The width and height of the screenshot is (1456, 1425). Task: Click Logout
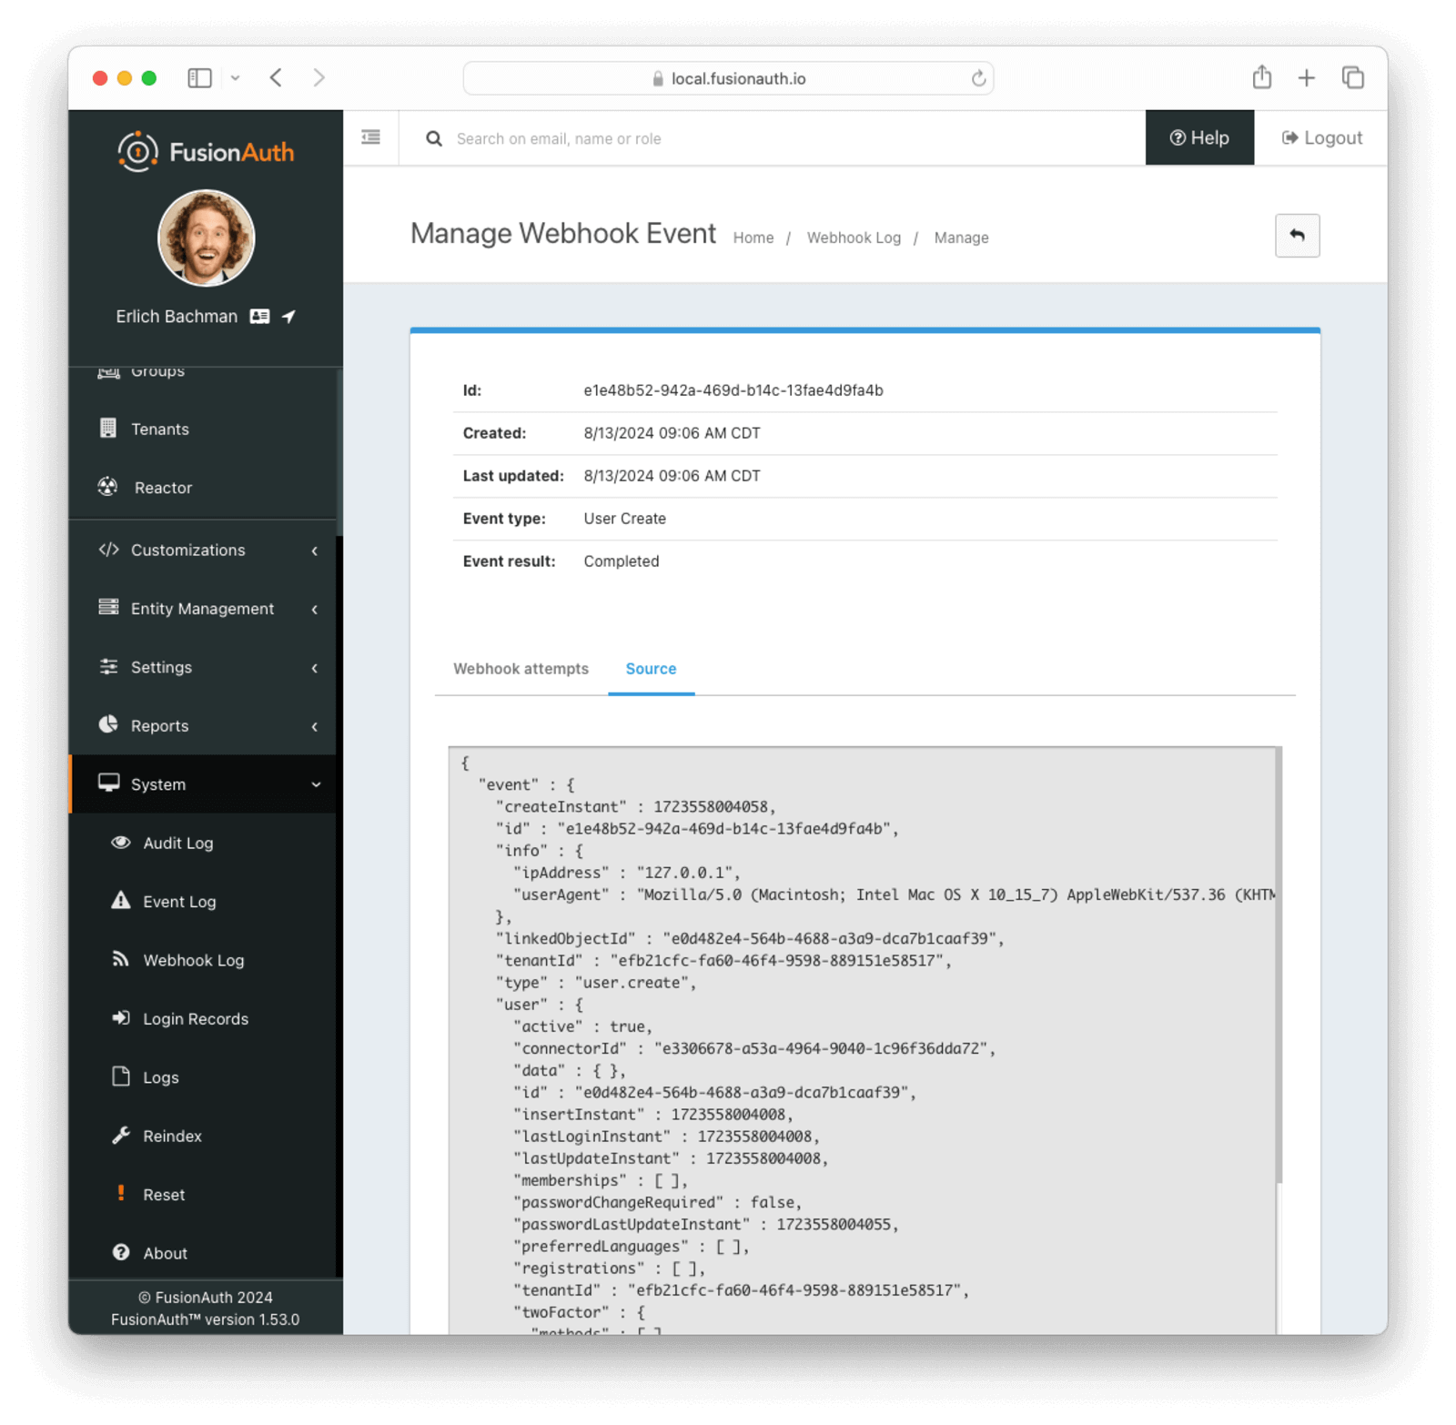coord(1321,137)
